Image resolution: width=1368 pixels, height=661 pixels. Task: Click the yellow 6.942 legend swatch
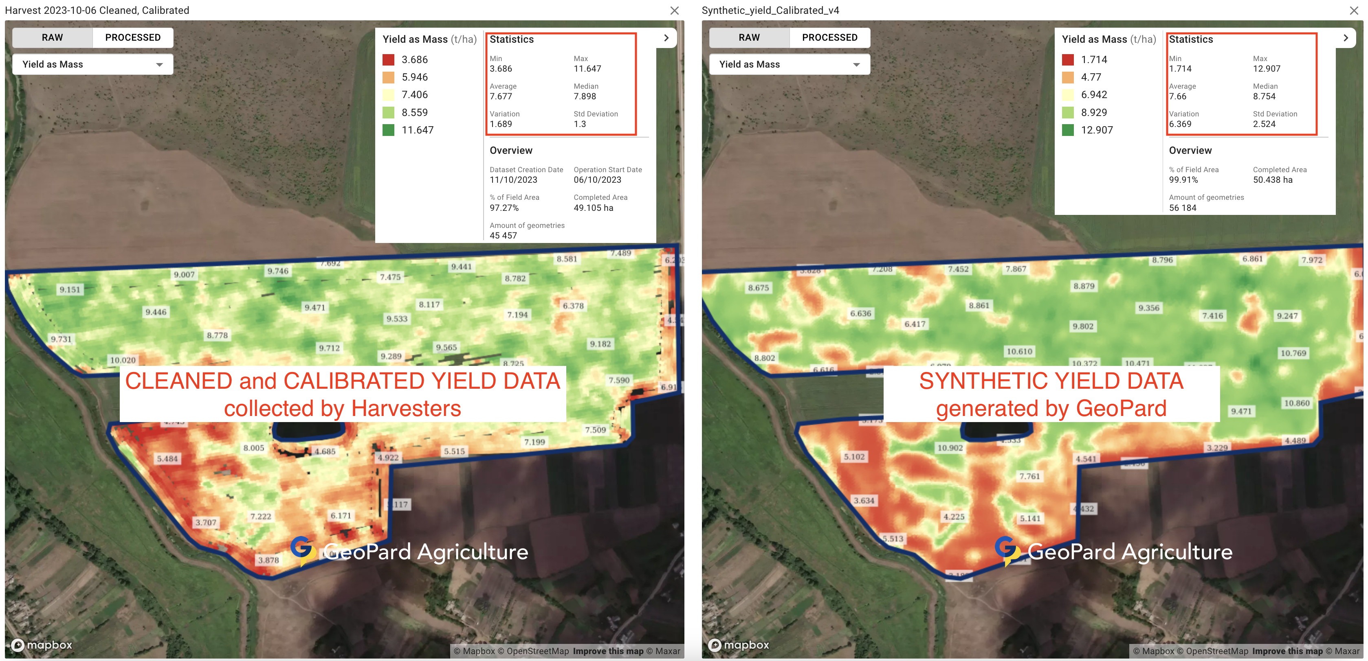point(1067,95)
